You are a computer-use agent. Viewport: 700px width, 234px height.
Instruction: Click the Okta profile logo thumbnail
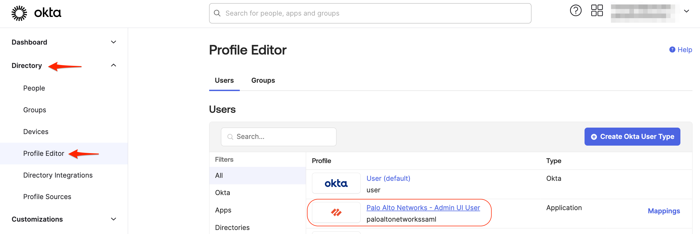pyautogui.click(x=336, y=183)
